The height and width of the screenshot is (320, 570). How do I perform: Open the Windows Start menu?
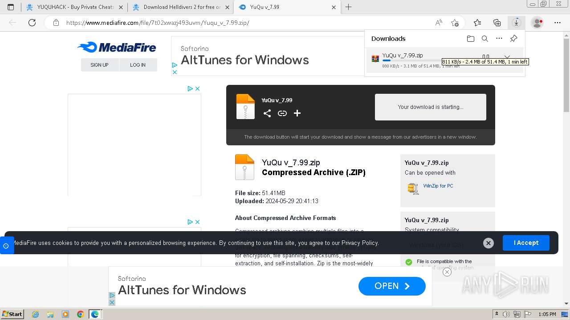12,314
